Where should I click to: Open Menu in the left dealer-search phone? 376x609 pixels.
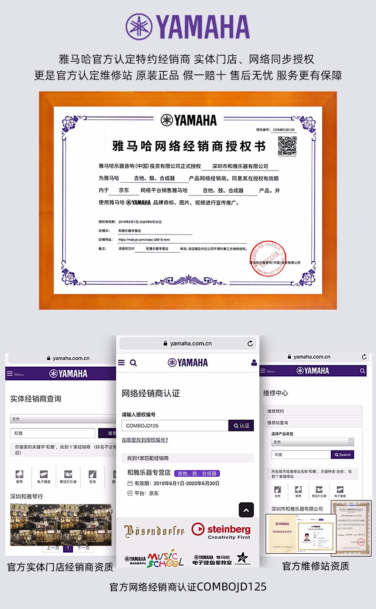click(x=15, y=374)
